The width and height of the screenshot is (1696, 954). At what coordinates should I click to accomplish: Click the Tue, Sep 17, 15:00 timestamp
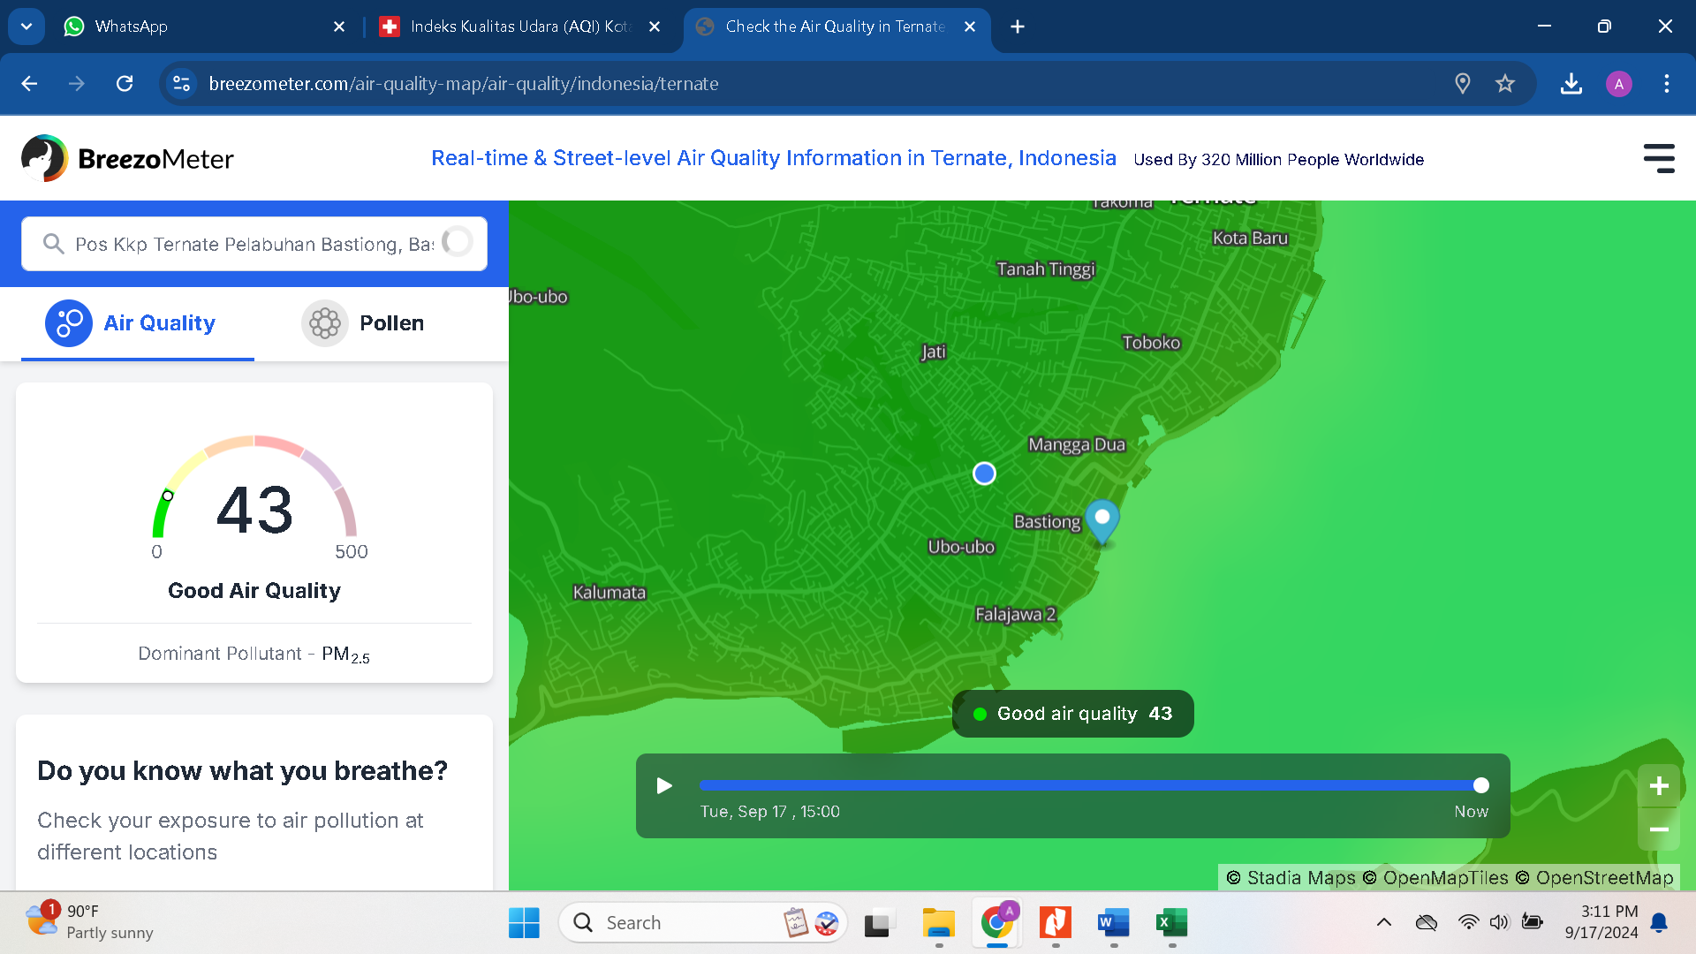(x=770, y=812)
